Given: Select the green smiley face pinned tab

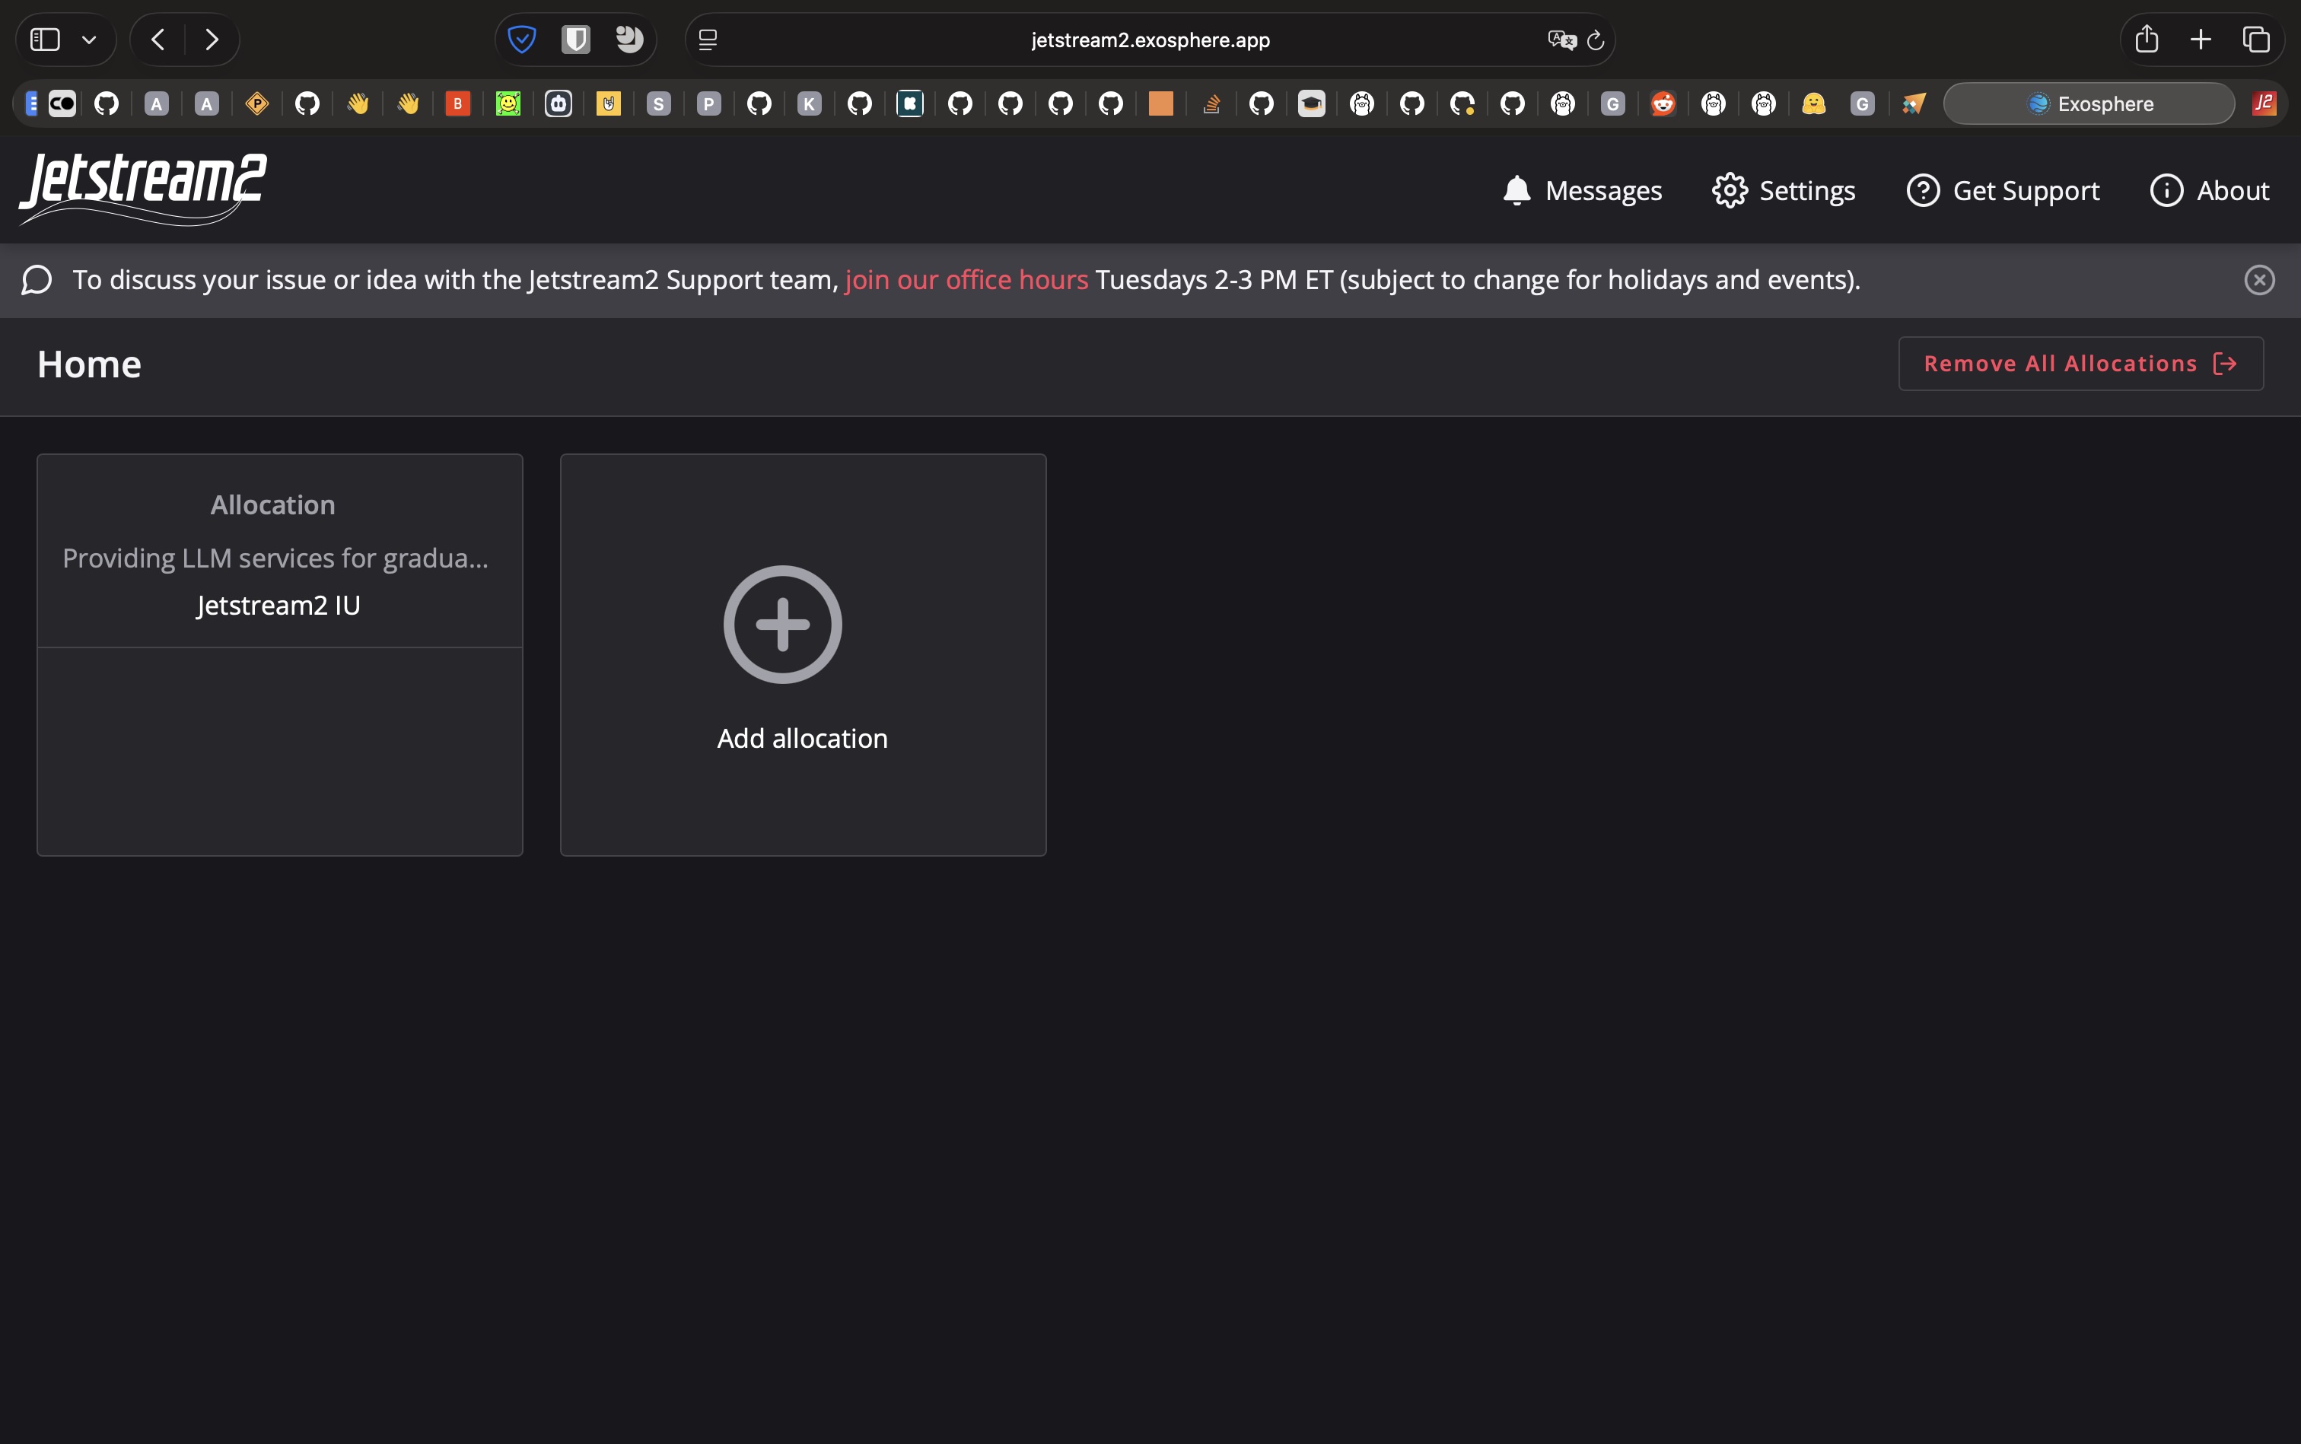Looking at the screenshot, I should point(508,103).
